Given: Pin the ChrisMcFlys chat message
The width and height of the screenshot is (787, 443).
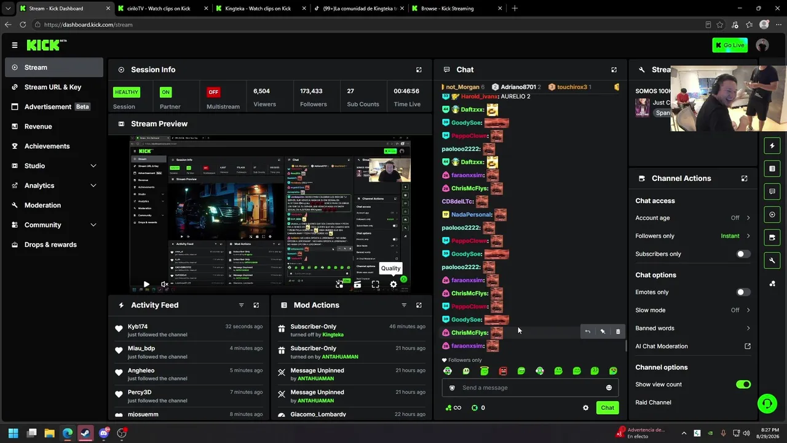Looking at the screenshot, I should click(x=603, y=332).
